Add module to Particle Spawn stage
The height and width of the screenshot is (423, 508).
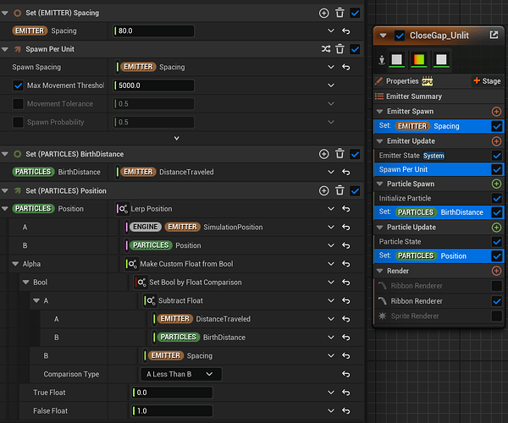(x=496, y=184)
